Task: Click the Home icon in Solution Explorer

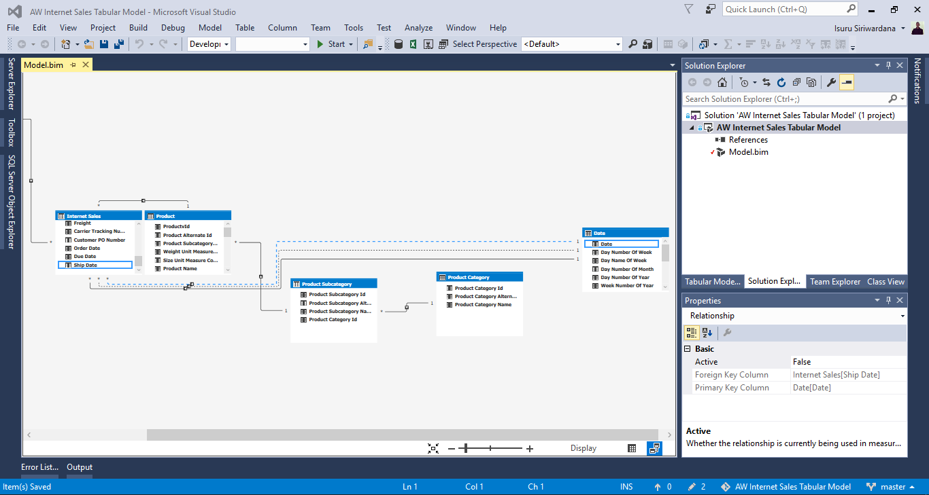Action: [722, 82]
